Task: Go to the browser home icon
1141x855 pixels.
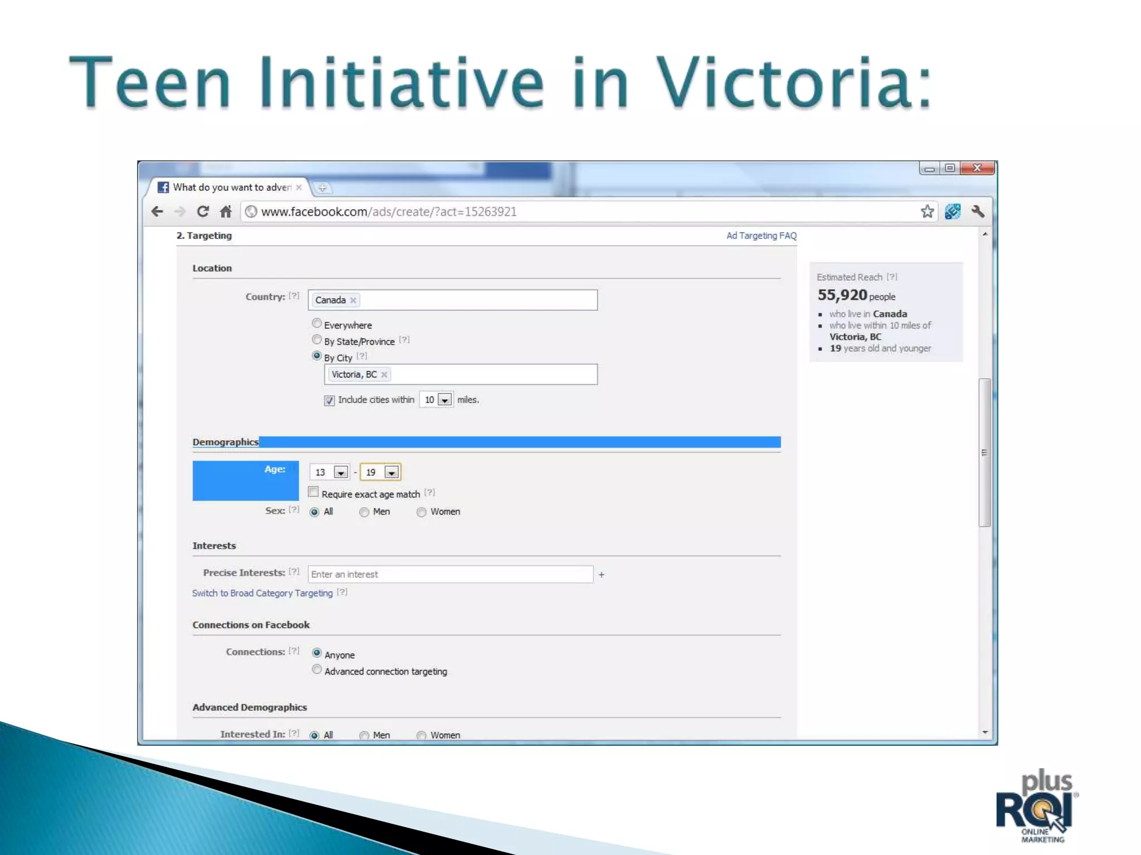Action: [226, 212]
